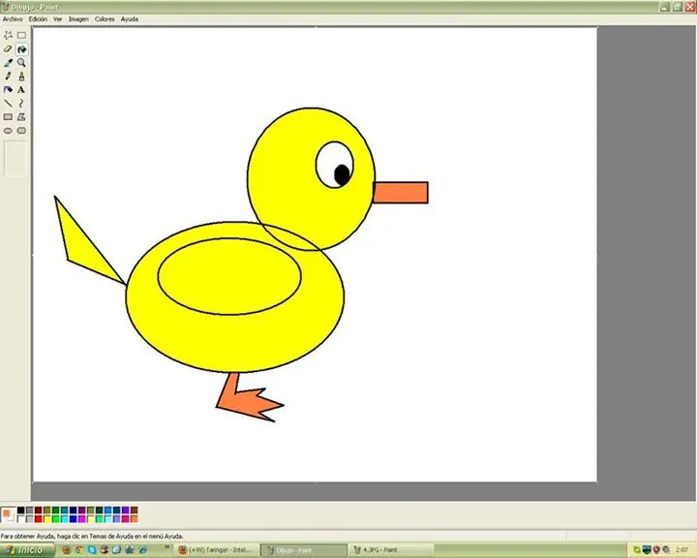Activate the Fill With Color bucket

pyautogui.click(x=21, y=49)
